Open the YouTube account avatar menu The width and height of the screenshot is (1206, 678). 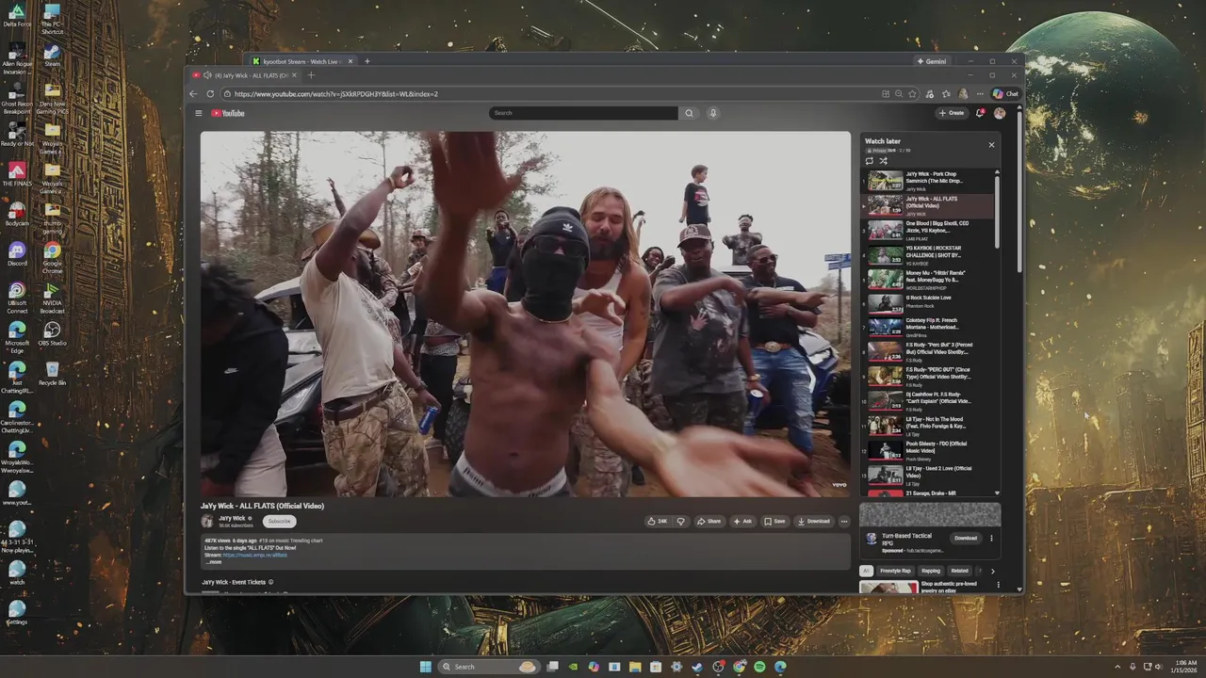pos(1000,113)
